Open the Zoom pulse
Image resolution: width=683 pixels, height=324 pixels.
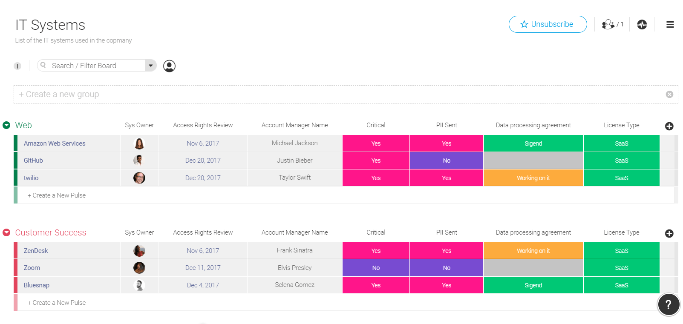point(32,268)
